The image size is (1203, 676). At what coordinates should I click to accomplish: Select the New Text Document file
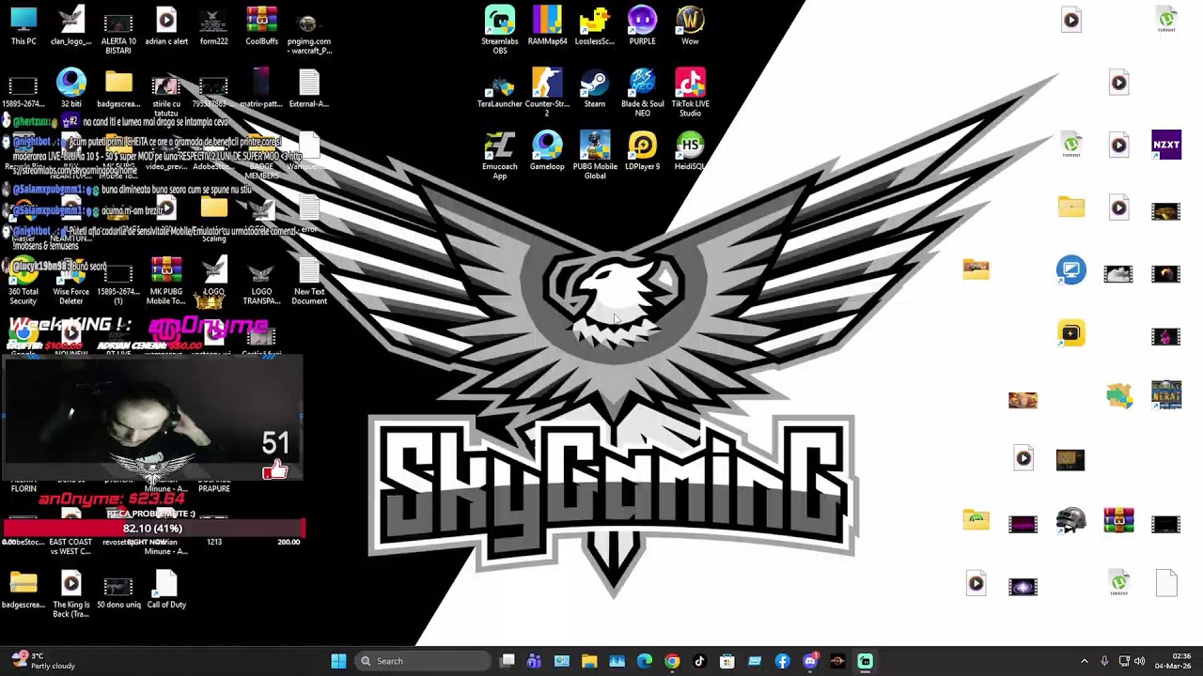[x=309, y=281]
